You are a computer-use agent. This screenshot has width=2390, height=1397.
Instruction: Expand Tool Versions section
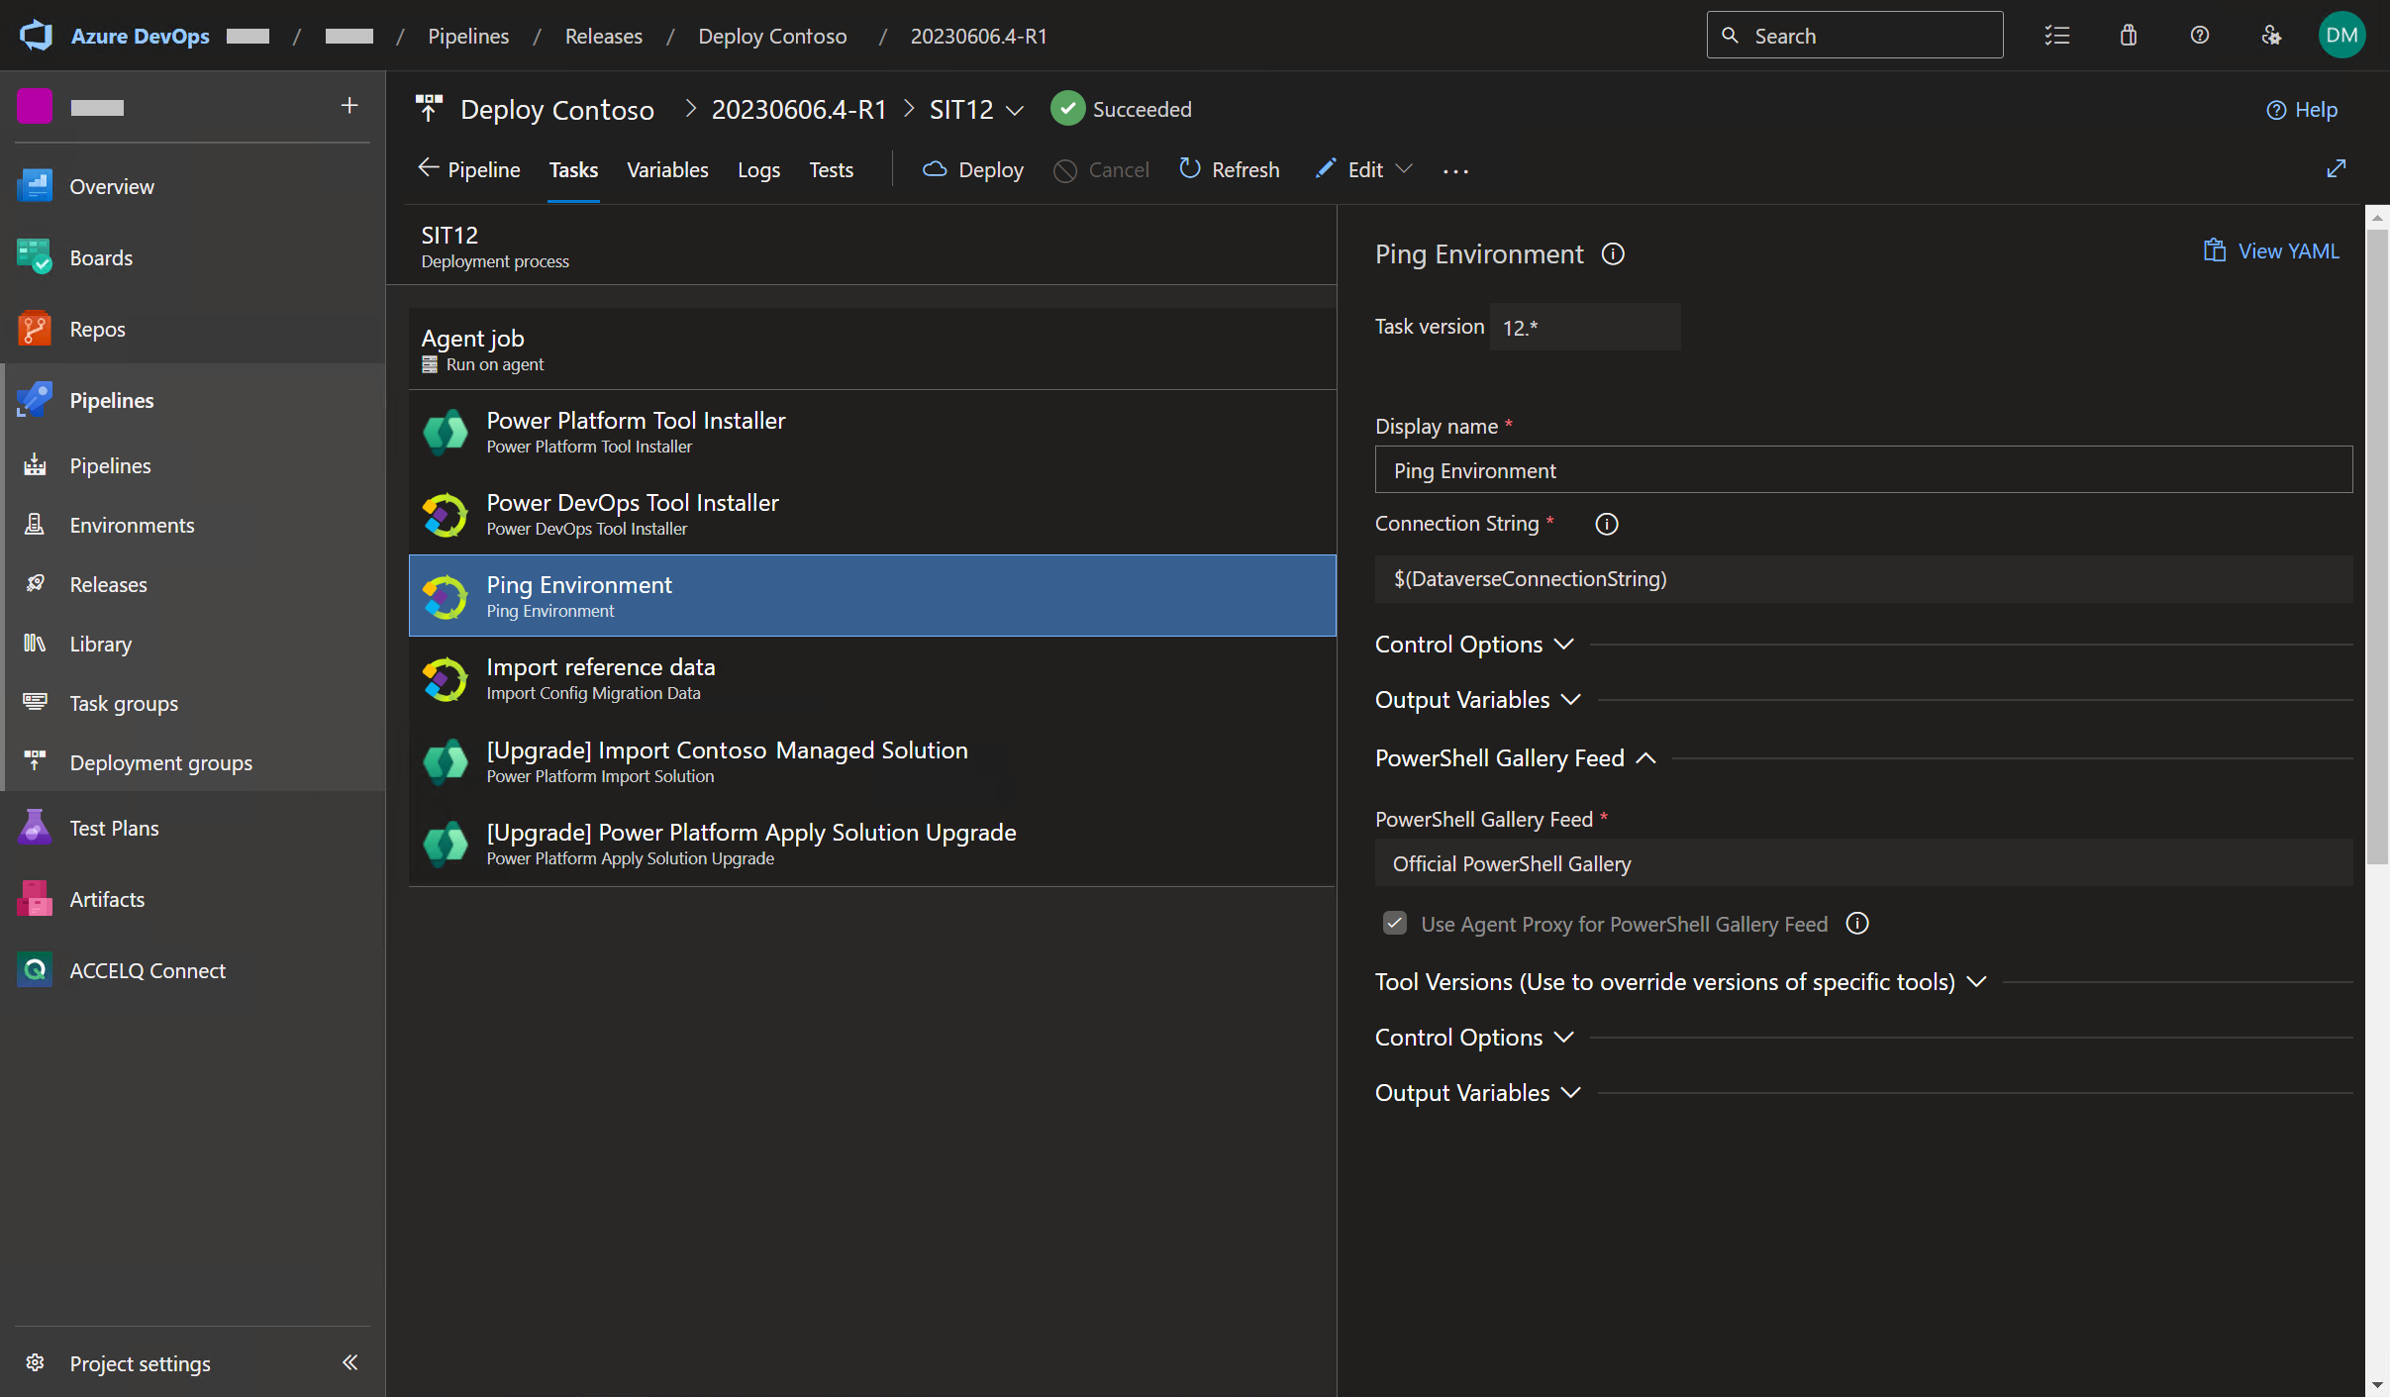pos(1976,981)
